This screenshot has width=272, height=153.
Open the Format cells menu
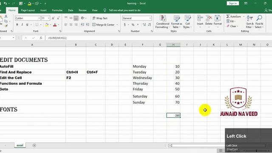[x=218, y=22]
